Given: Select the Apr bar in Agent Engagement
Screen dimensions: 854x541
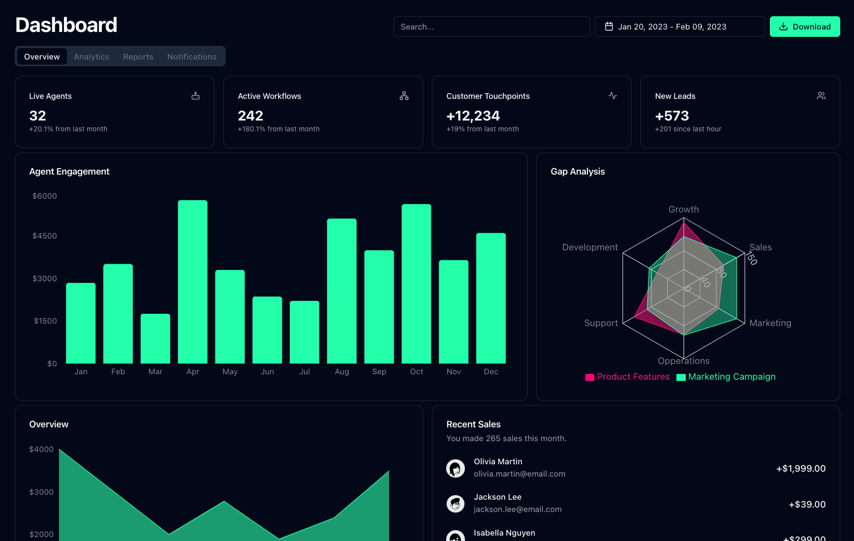Looking at the screenshot, I should coord(193,282).
